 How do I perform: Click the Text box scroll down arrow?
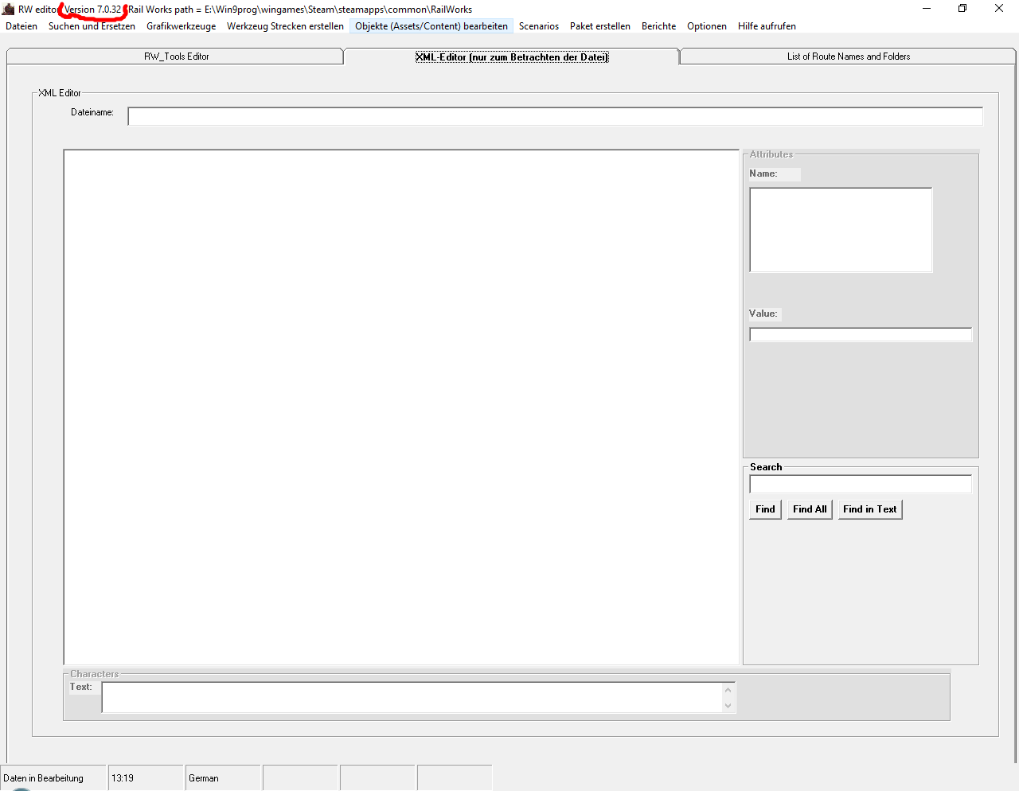[728, 705]
